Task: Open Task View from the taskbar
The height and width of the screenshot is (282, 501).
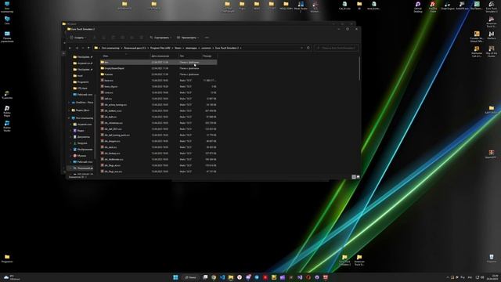Action: (205, 277)
